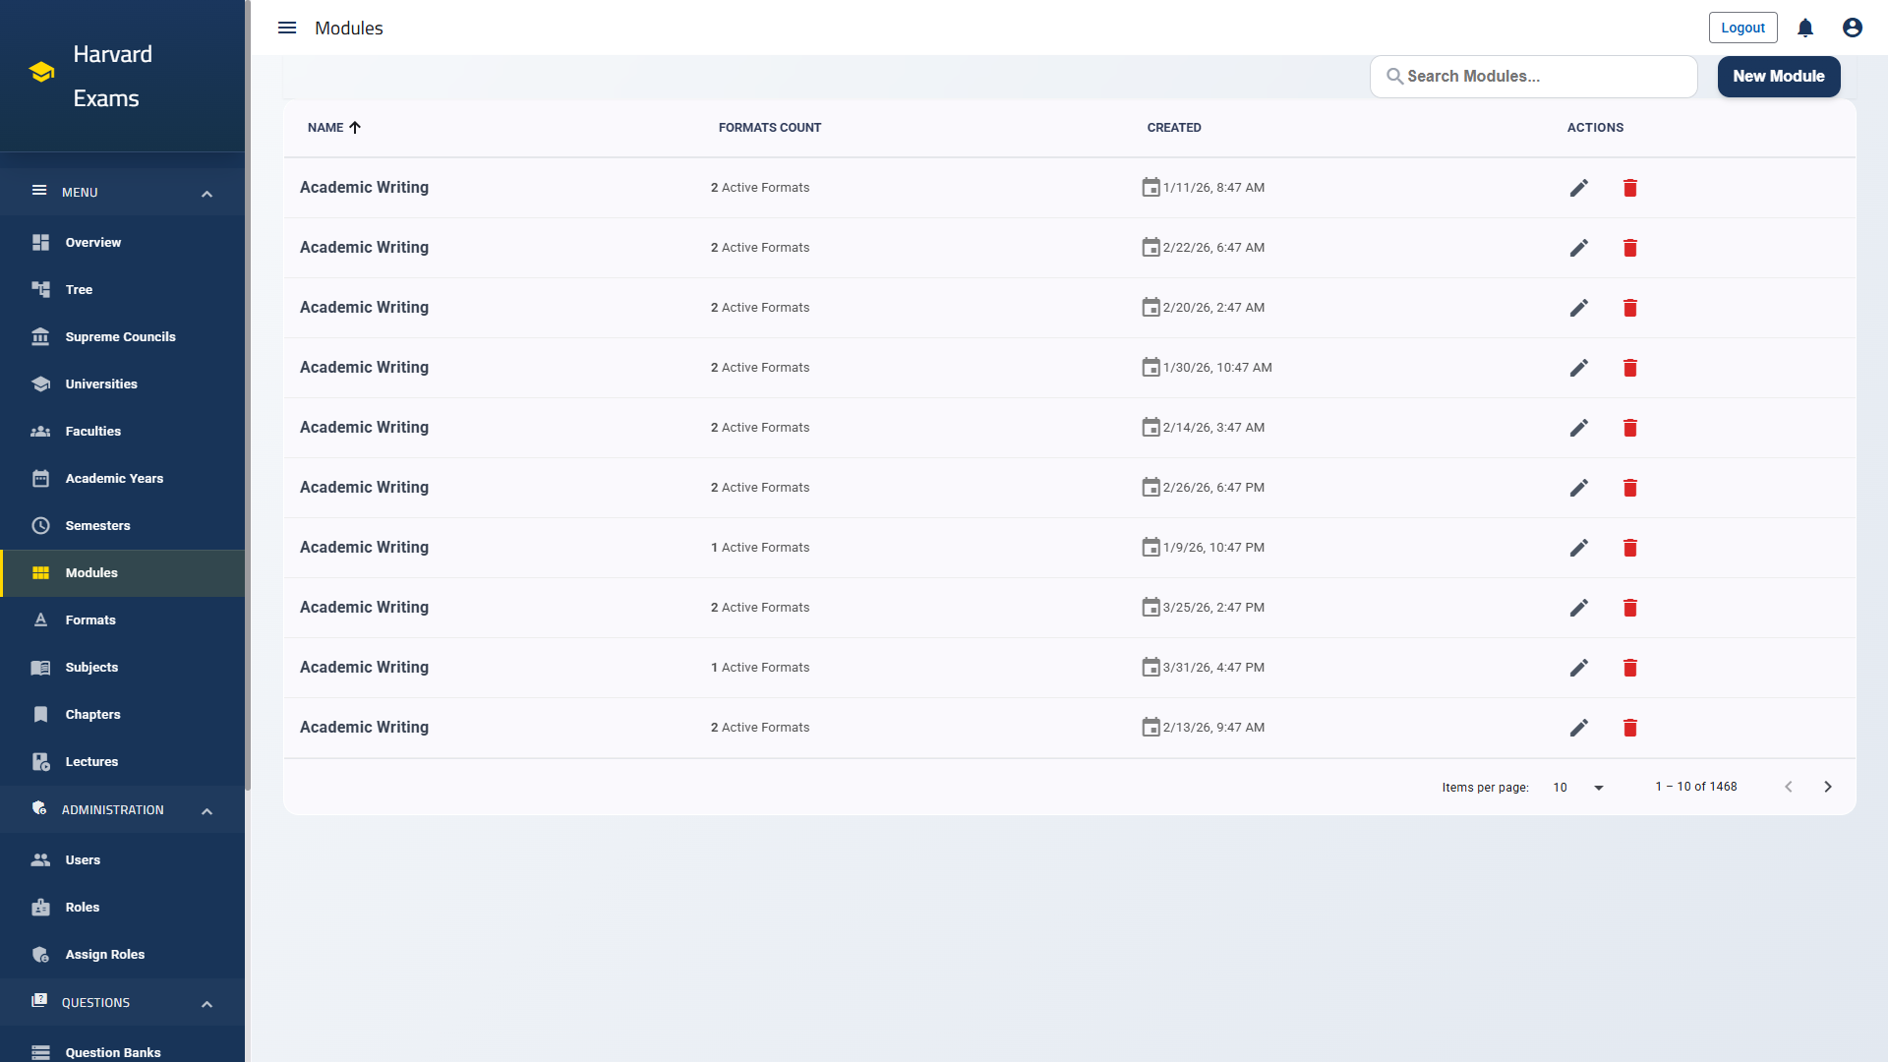Click the Logout button
Image resolution: width=1888 pixels, height=1062 pixels.
1742,28
